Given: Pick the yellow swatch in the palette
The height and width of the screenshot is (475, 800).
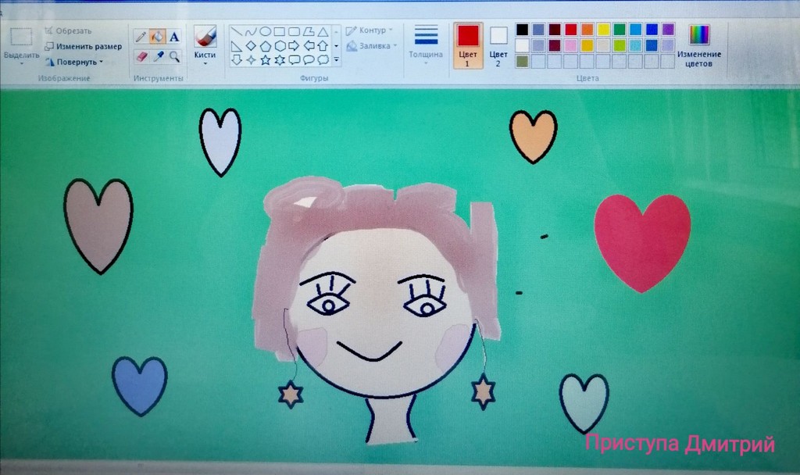Looking at the screenshot, I should tap(603, 29).
